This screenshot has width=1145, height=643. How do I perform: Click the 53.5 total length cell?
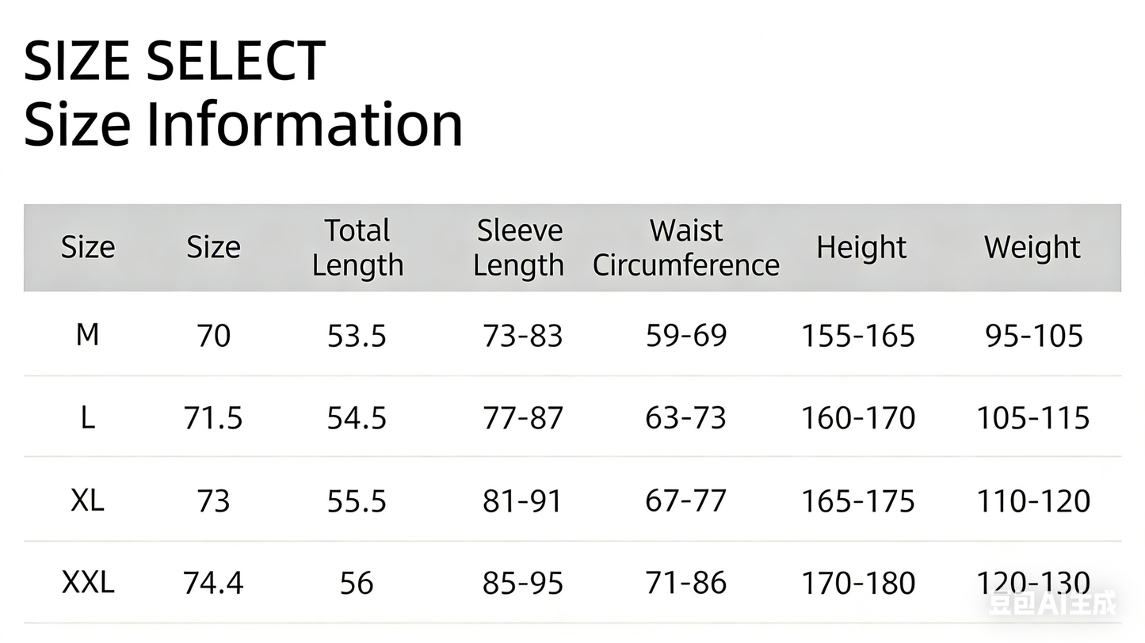coord(357,337)
